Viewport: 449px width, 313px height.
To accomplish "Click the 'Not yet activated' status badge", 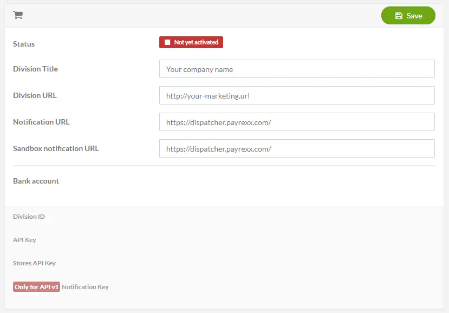I will tap(191, 42).
